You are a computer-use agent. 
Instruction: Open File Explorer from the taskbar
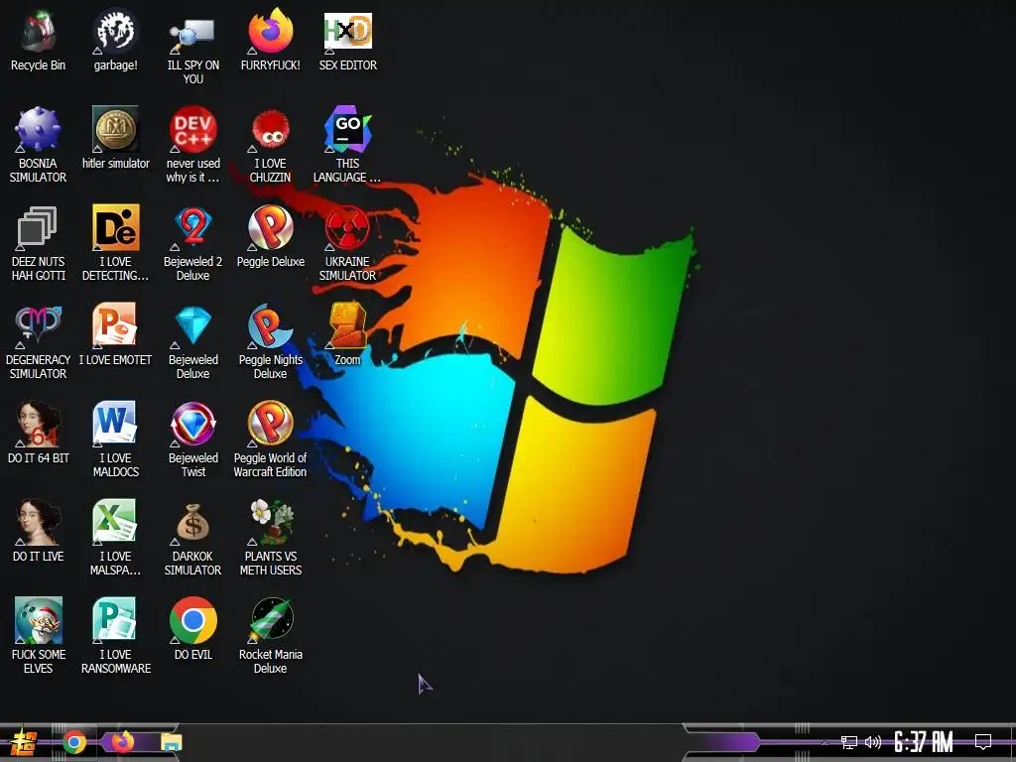171,742
